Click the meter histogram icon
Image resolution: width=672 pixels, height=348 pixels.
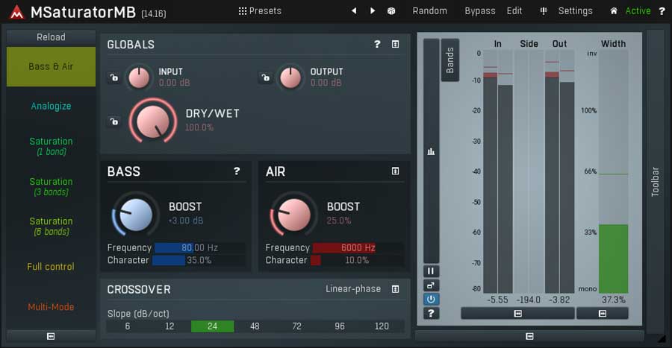(x=431, y=151)
